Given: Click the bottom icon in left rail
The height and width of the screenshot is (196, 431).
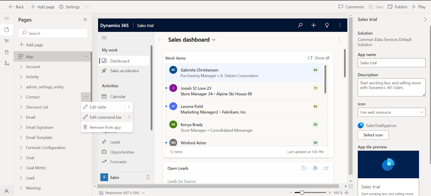Looking at the screenshot, I should pyautogui.click(x=7, y=191).
